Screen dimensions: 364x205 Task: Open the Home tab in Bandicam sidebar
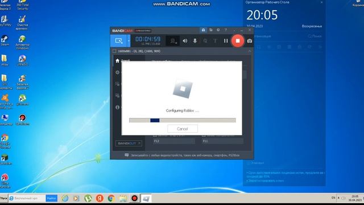click(118, 61)
